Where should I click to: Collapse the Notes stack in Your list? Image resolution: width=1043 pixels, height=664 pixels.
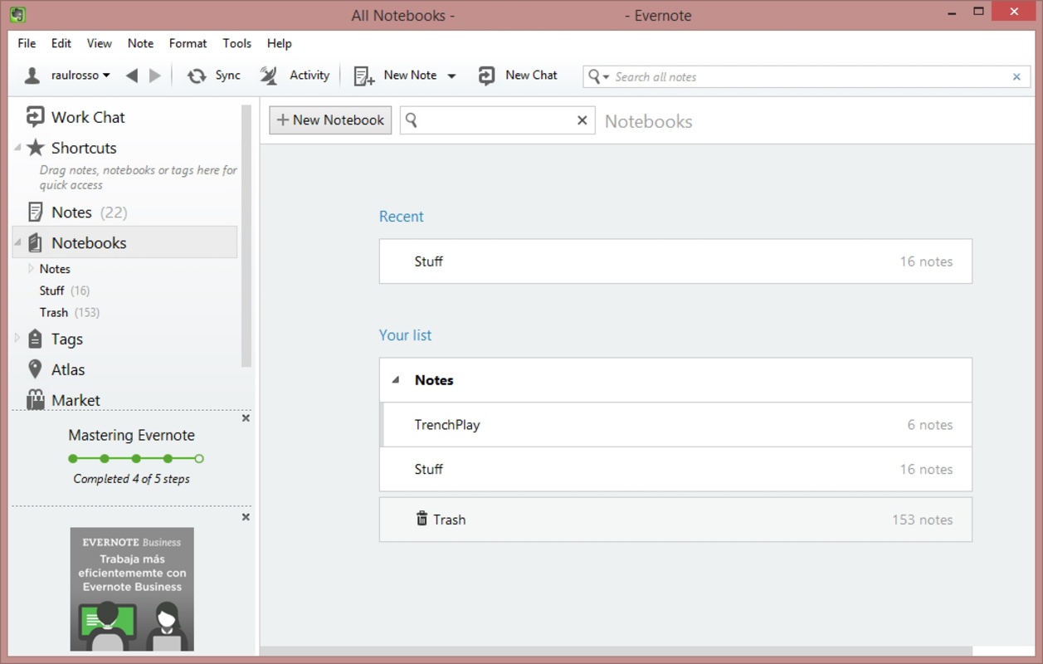(396, 380)
